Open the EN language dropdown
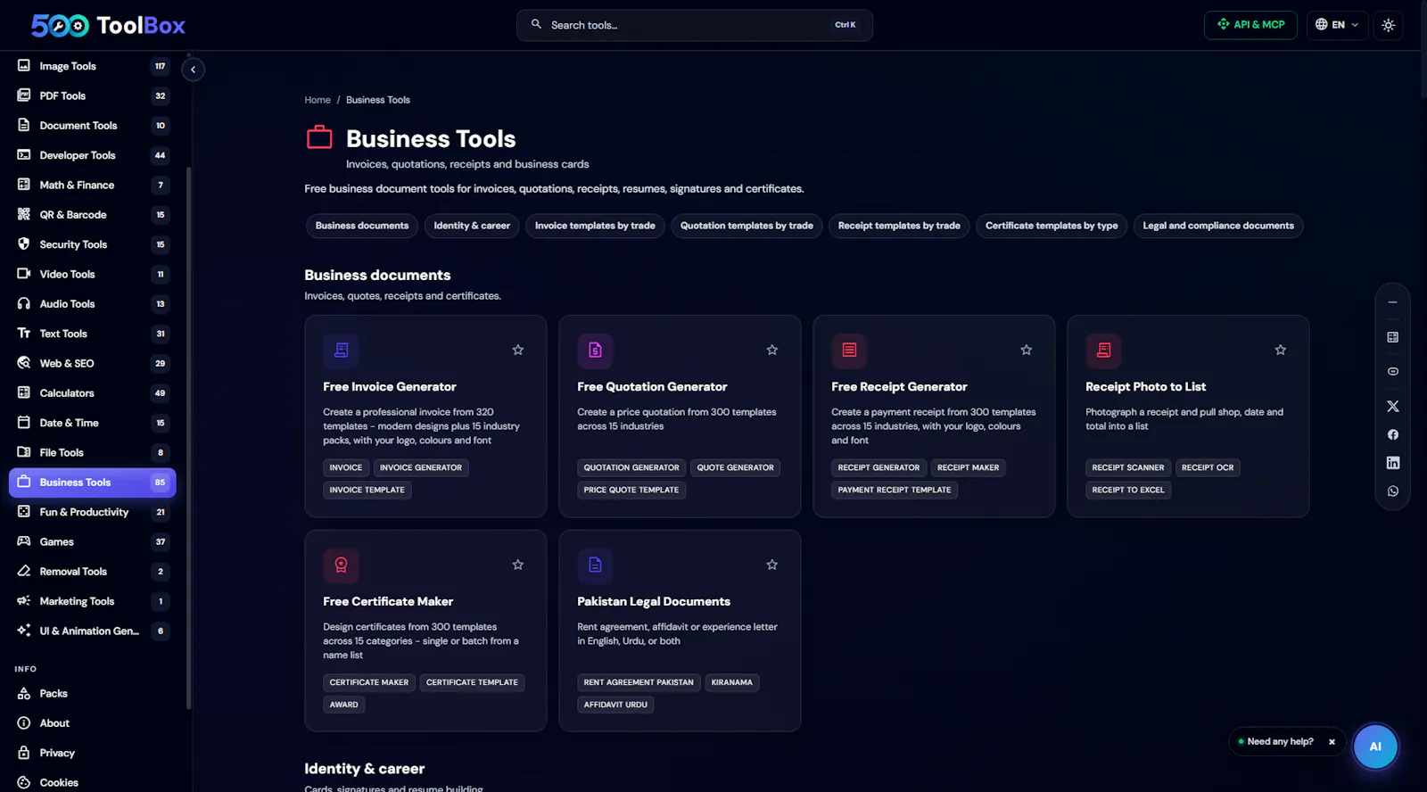Screen dimensions: 1427x792 [x=1337, y=25]
